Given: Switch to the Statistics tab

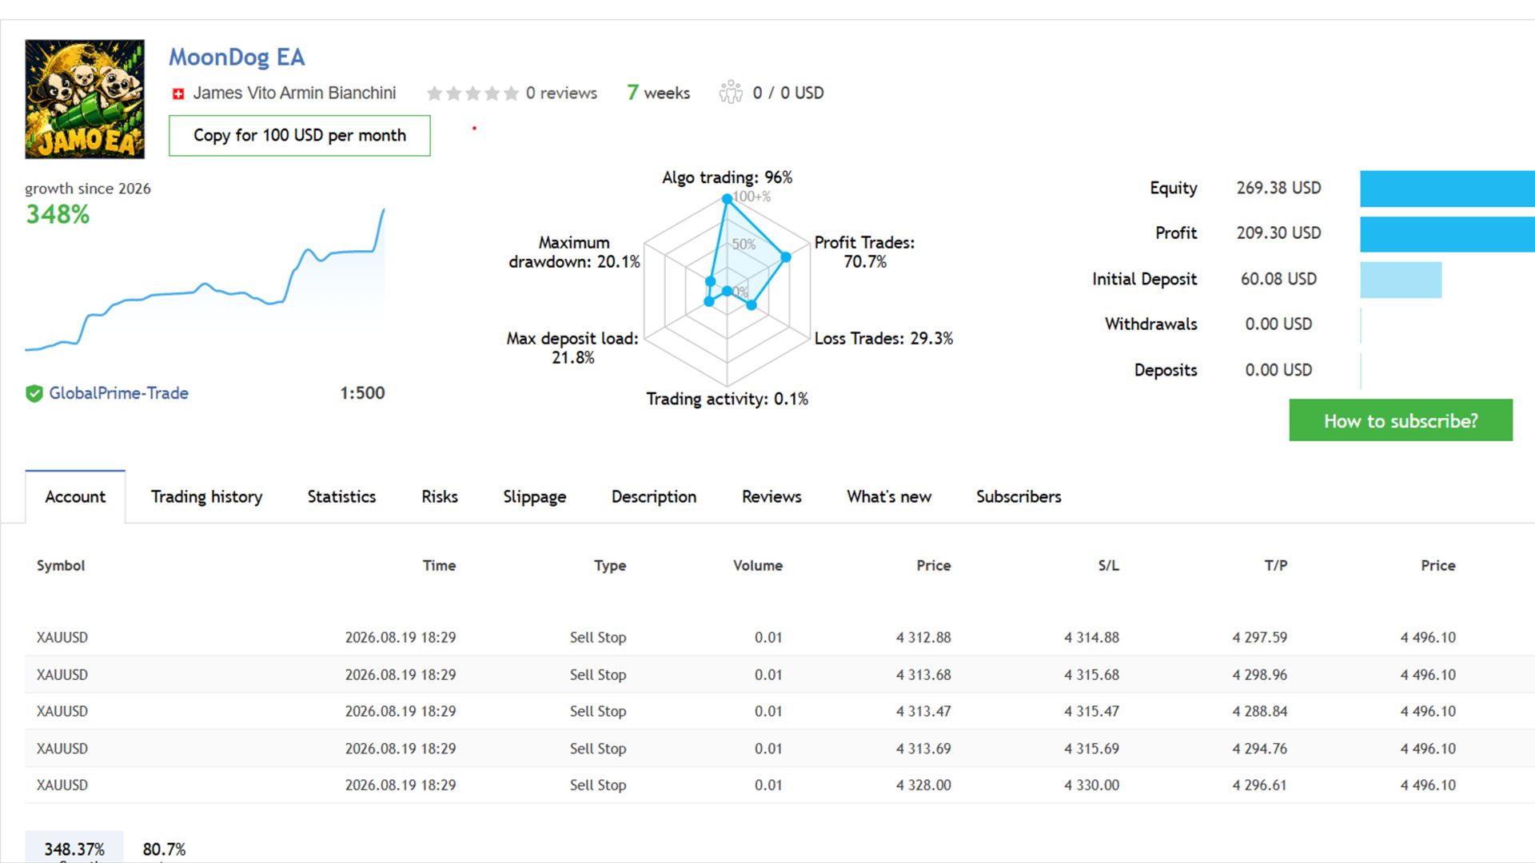Looking at the screenshot, I should (x=341, y=497).
